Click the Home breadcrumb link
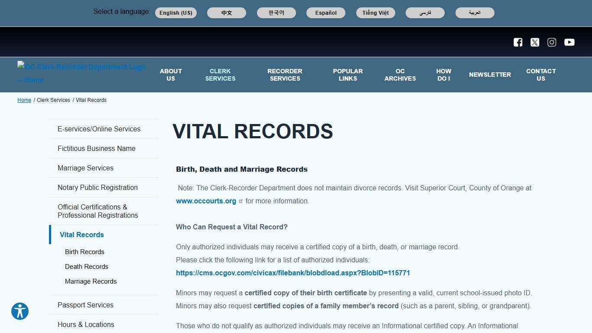Viewport: 592px width, 333px height. (x=24, y=100)
